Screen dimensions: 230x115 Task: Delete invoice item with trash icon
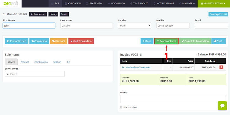pyautogui.click(x=221, y=67)
